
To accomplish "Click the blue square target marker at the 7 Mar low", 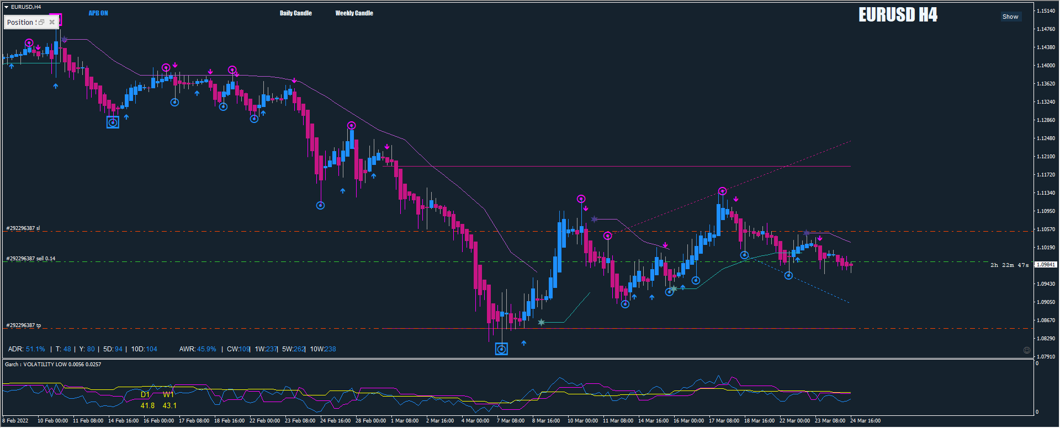I will click(501, 349).
